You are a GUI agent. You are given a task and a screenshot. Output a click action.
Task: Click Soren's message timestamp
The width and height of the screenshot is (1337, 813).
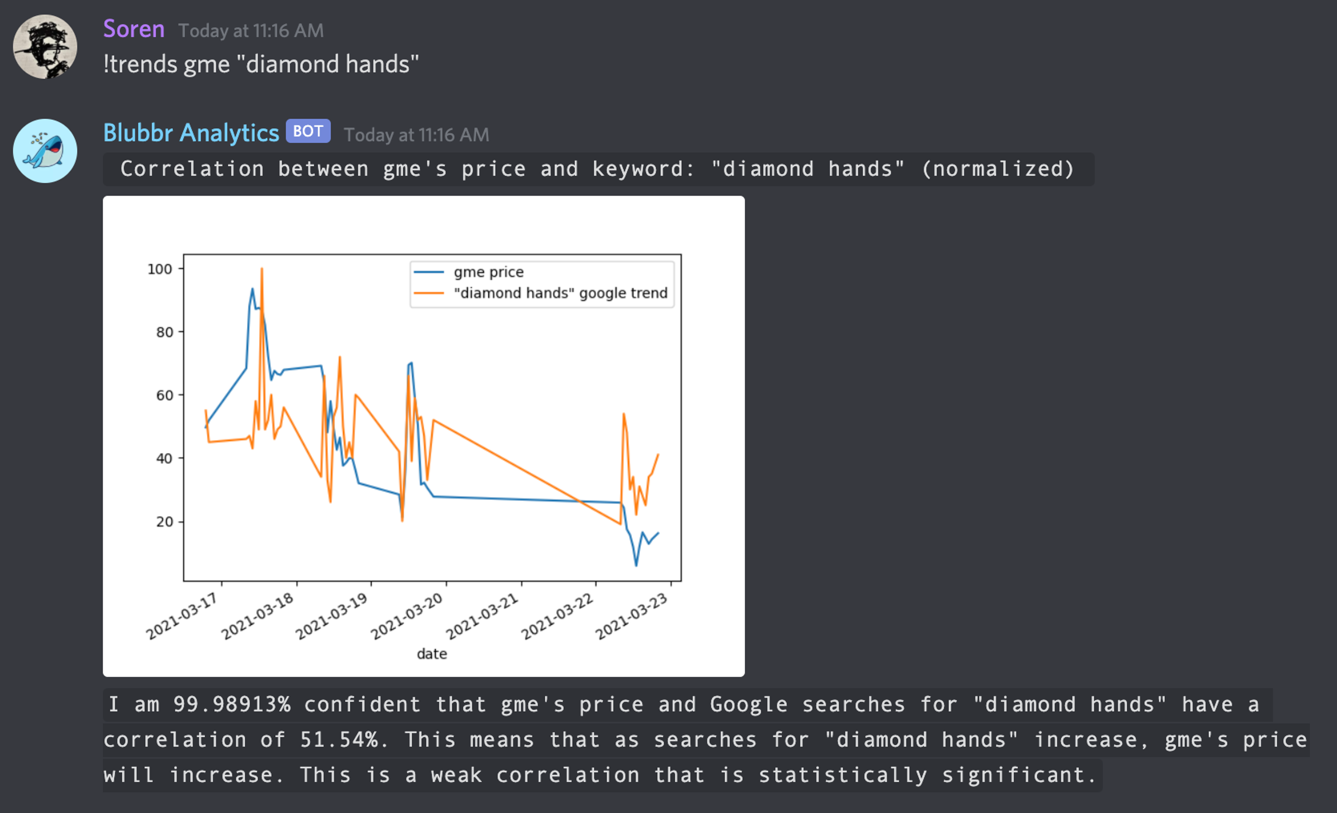coord(251,30)
